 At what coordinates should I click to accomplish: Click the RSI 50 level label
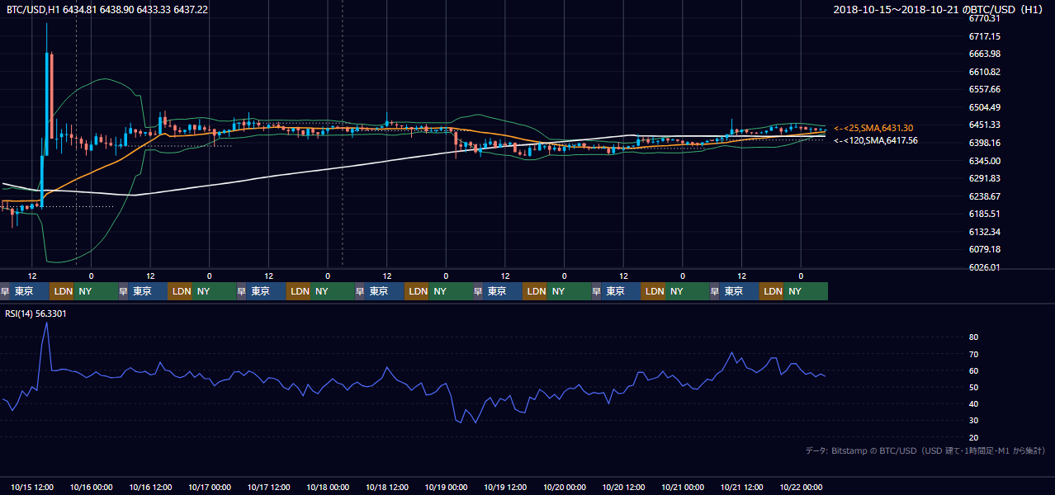coord(974,387)
